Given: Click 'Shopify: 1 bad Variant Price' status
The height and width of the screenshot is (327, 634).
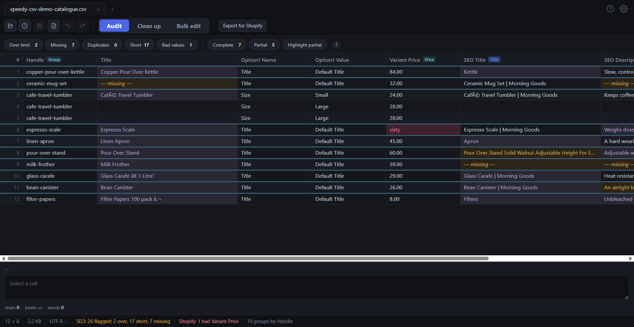Looking at the screenshot, I should pyautogui.click(x=209, y=321).
